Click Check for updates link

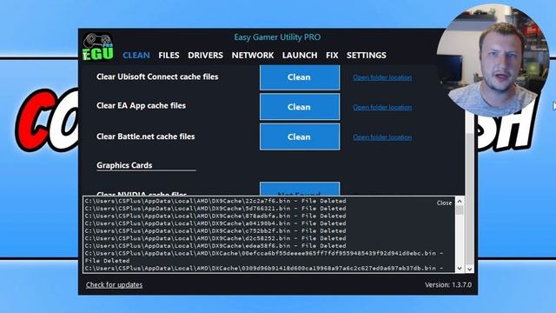[x=114, y=285]
